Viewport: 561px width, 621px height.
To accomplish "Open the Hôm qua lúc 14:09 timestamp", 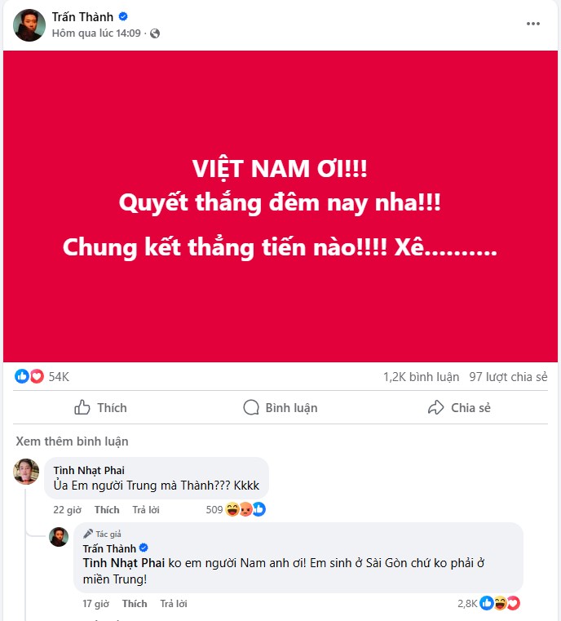I will point(96,33).
